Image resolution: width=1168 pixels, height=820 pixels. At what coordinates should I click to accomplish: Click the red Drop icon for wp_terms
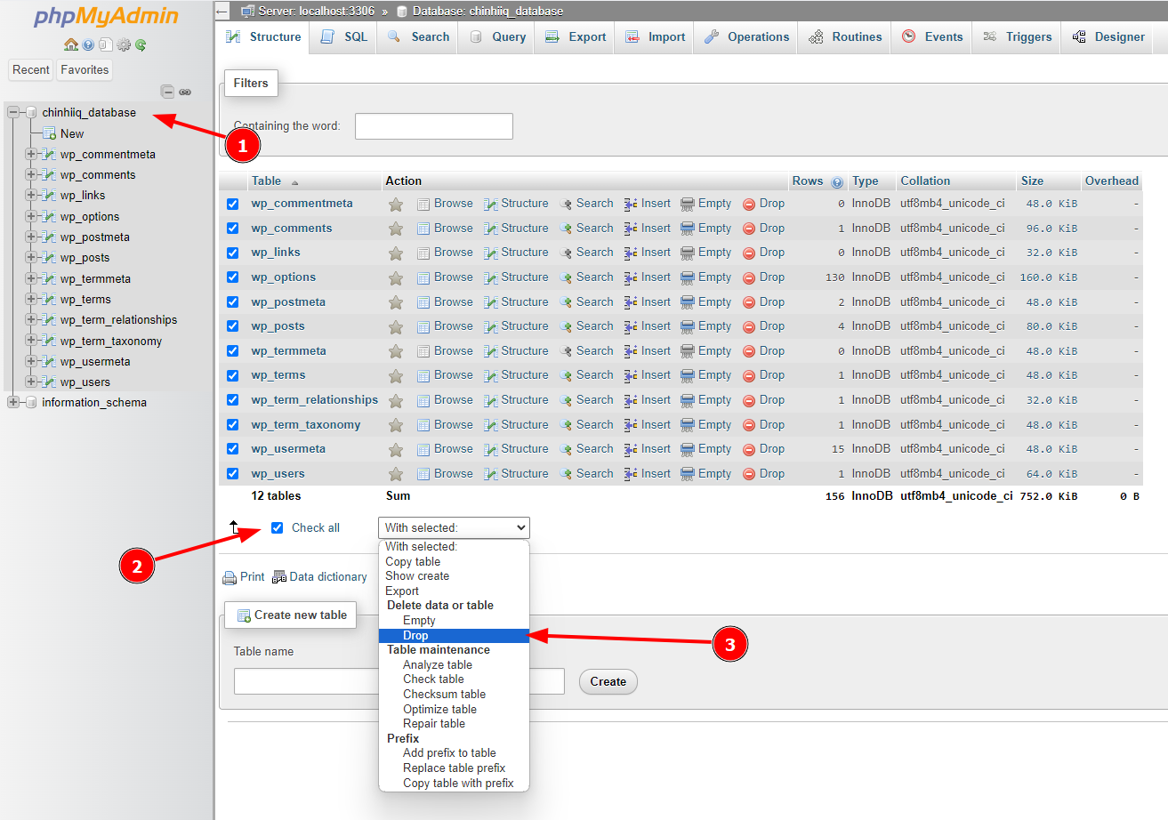[749, 375]
